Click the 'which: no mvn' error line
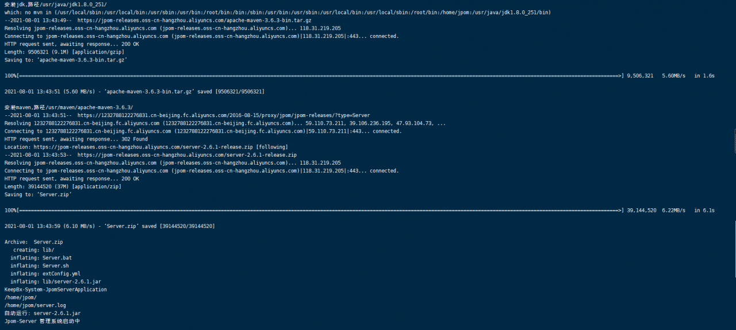This screenshot has width=736, height=330. (277, 12)
